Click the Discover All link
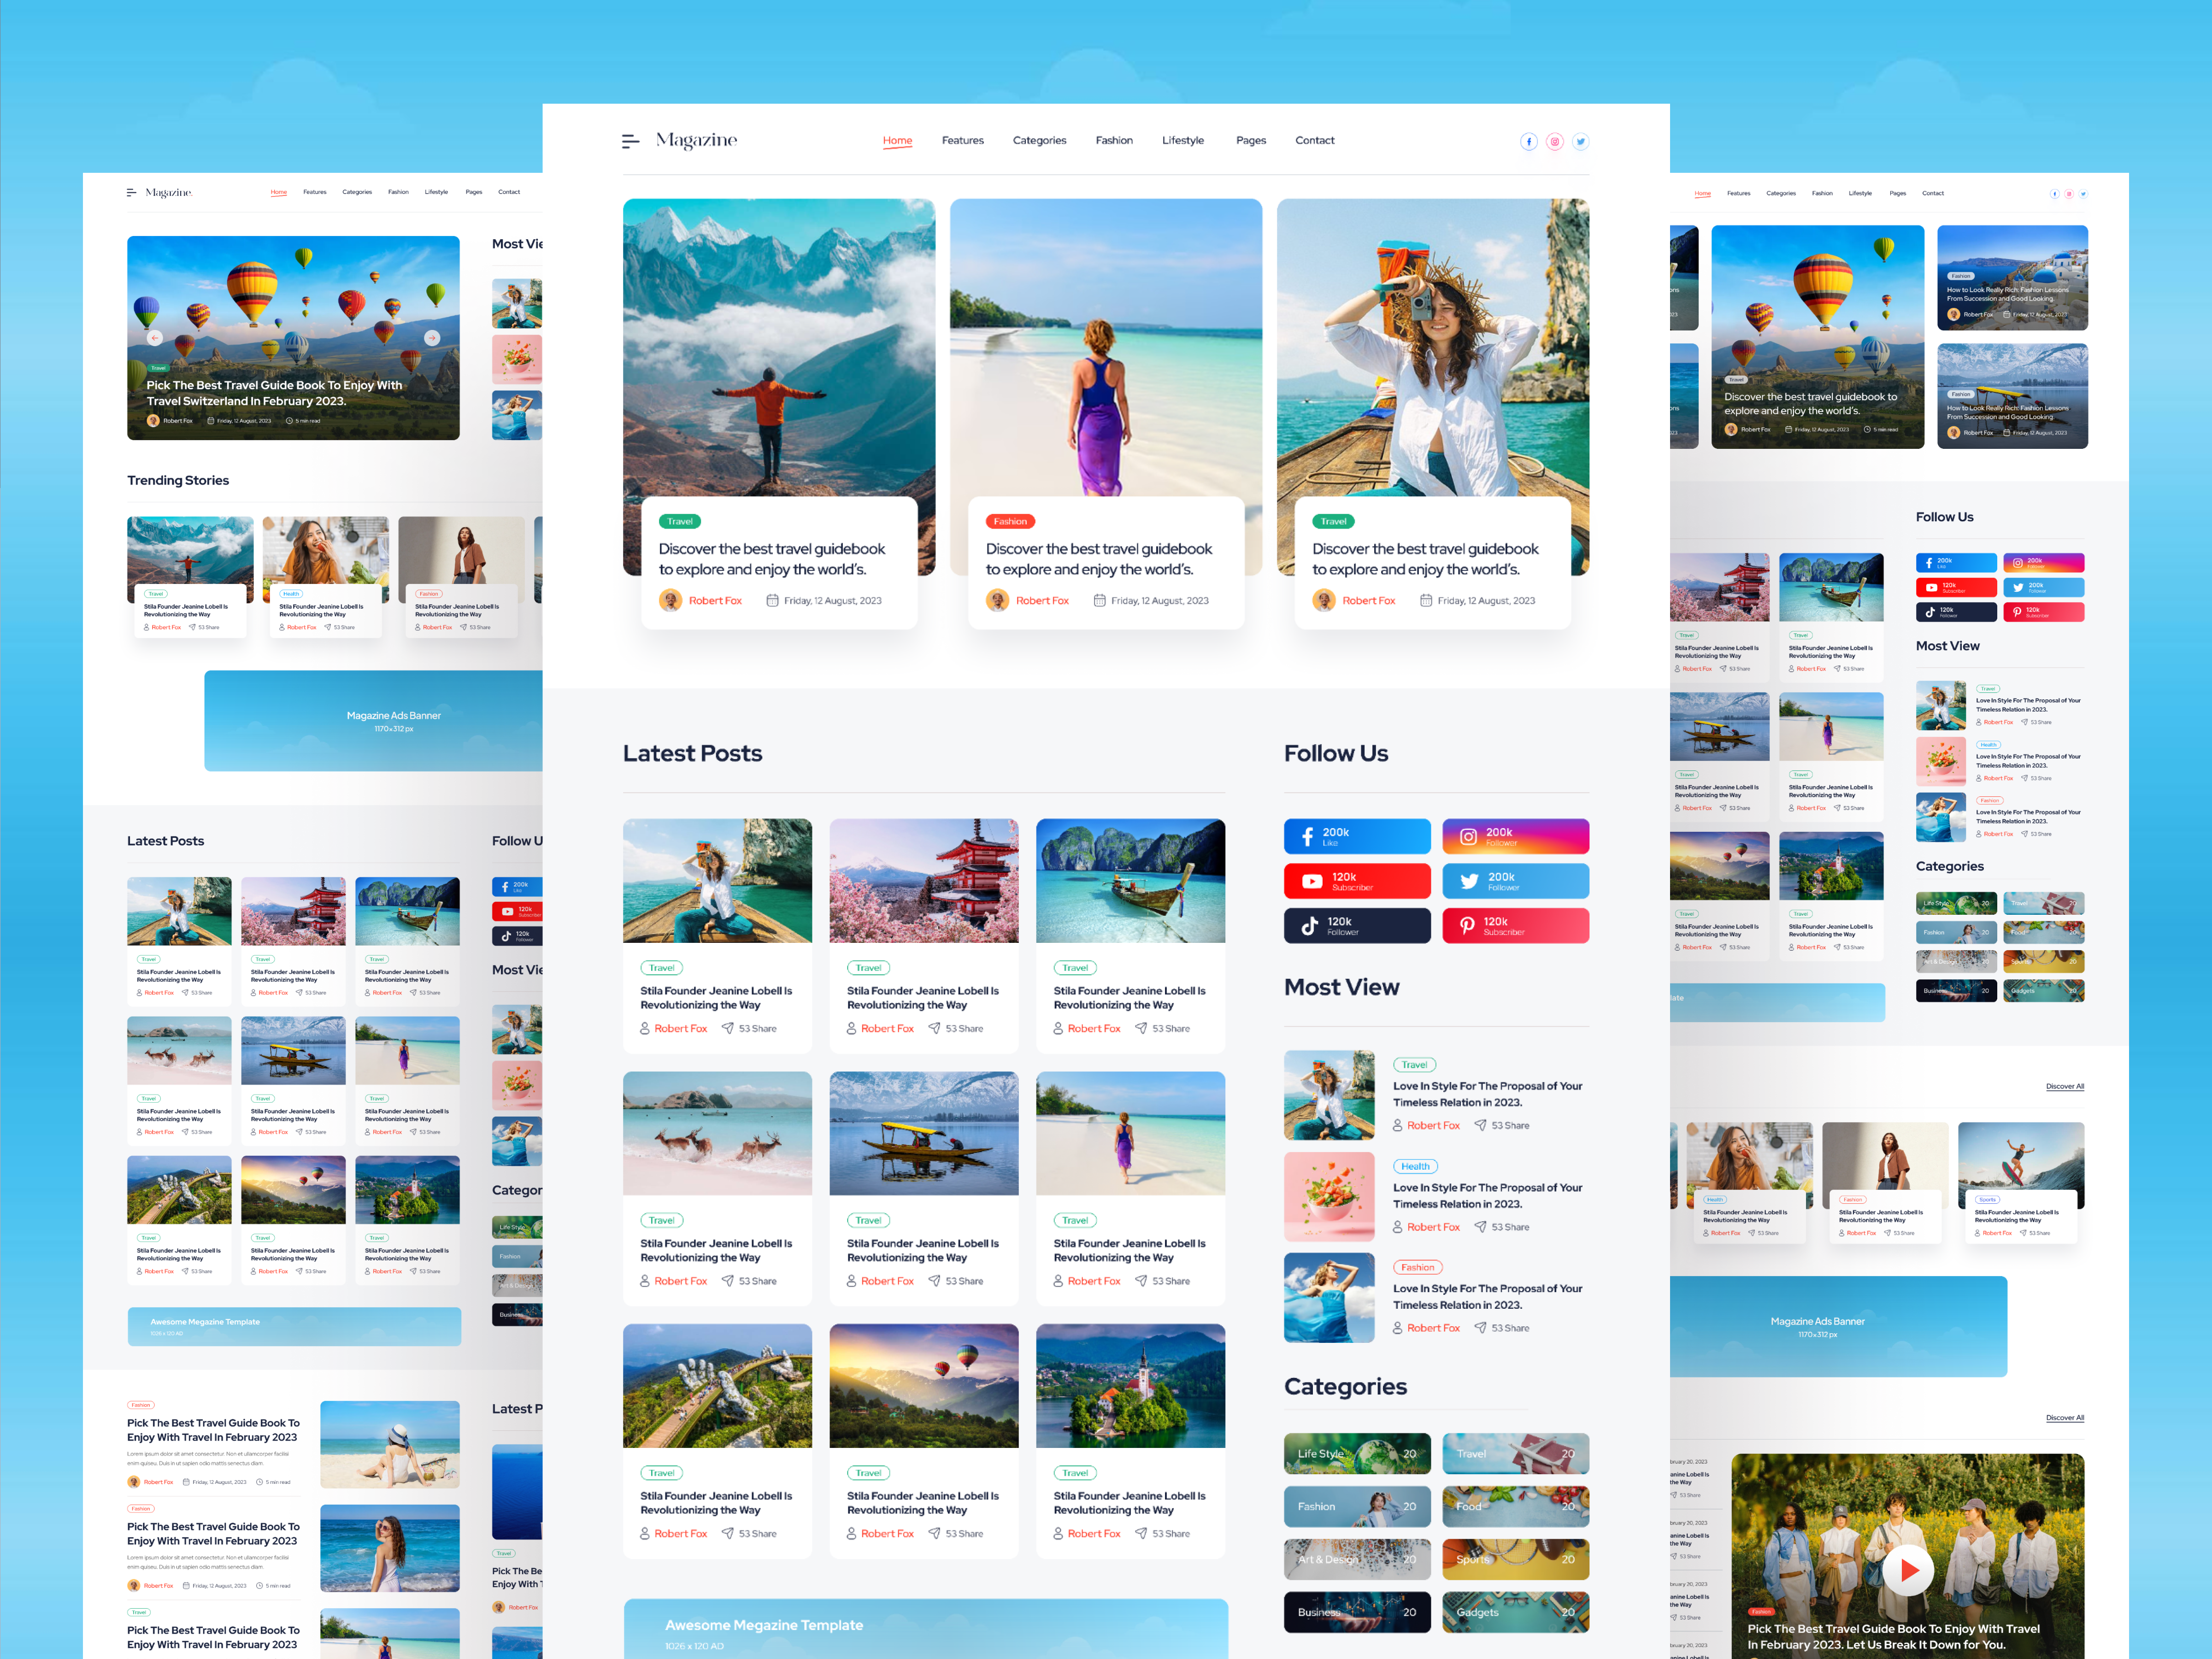Image resolution: width=2212 pixels, height=1659 pixels. (x=2065, y=1086)
